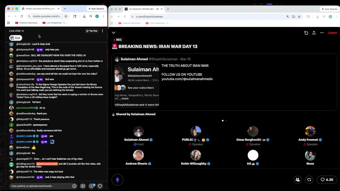340x191 pixels.
Task: Click Ask Gemini in X window
Action: tap(330, 9)
